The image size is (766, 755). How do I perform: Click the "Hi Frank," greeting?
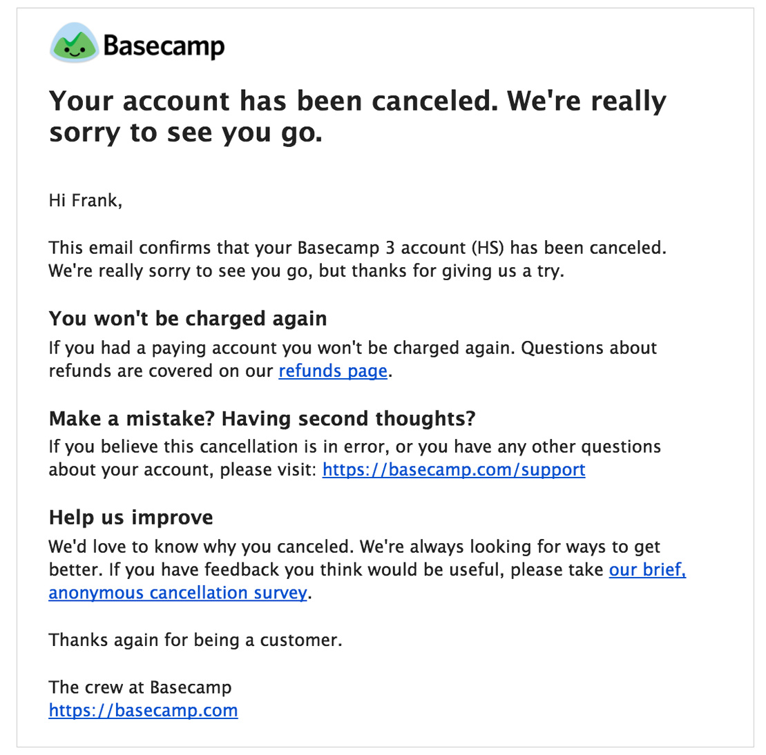pyautogui.click(x=85, y=201)
